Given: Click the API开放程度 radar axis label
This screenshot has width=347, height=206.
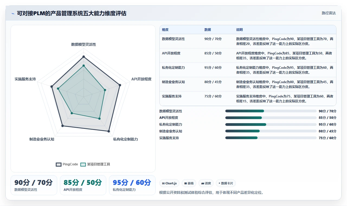Looking at the screenshot, I should [x=141, y=79].
